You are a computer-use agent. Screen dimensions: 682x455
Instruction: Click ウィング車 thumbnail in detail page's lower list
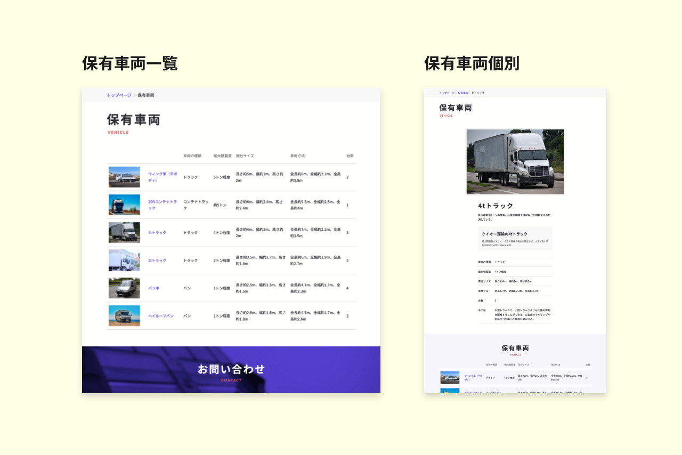(450, 377)
